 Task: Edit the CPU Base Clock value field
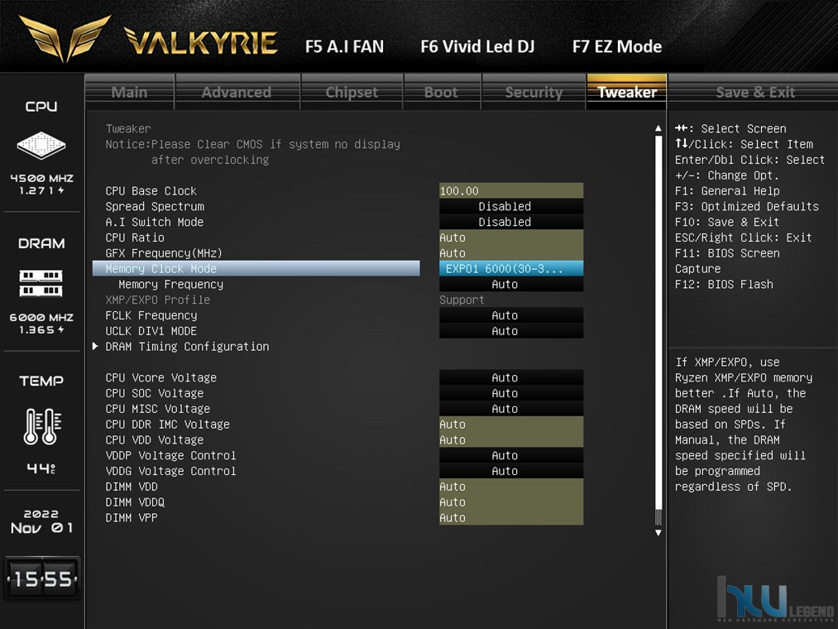coord(511,191)
